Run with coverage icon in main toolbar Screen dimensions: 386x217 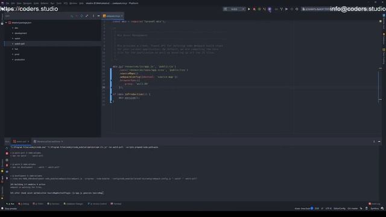point(259,9)
